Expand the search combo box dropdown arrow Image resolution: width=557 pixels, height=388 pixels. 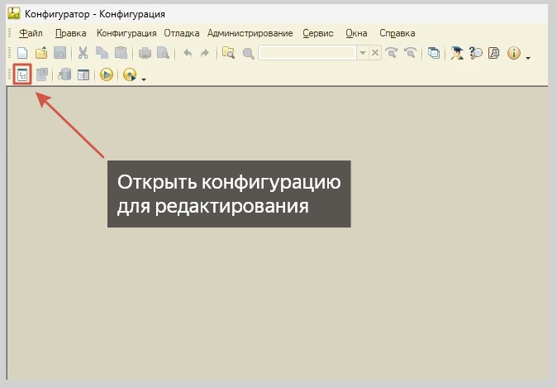362,53
